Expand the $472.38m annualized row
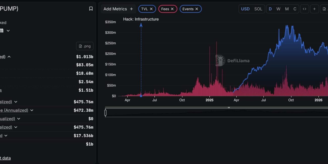The height and width of the screenshot is (164, 328). click(x=32, y=110)
